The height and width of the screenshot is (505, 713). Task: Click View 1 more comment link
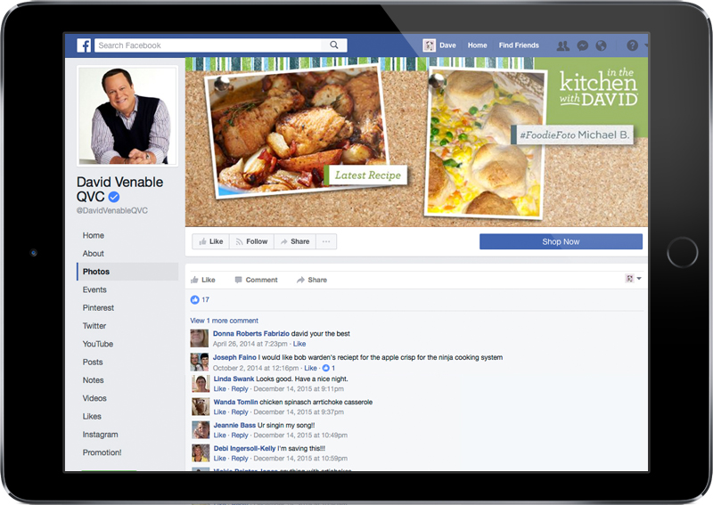224,321
